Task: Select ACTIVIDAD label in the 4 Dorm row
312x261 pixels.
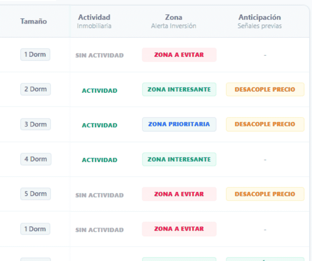Action: (100, 160)
